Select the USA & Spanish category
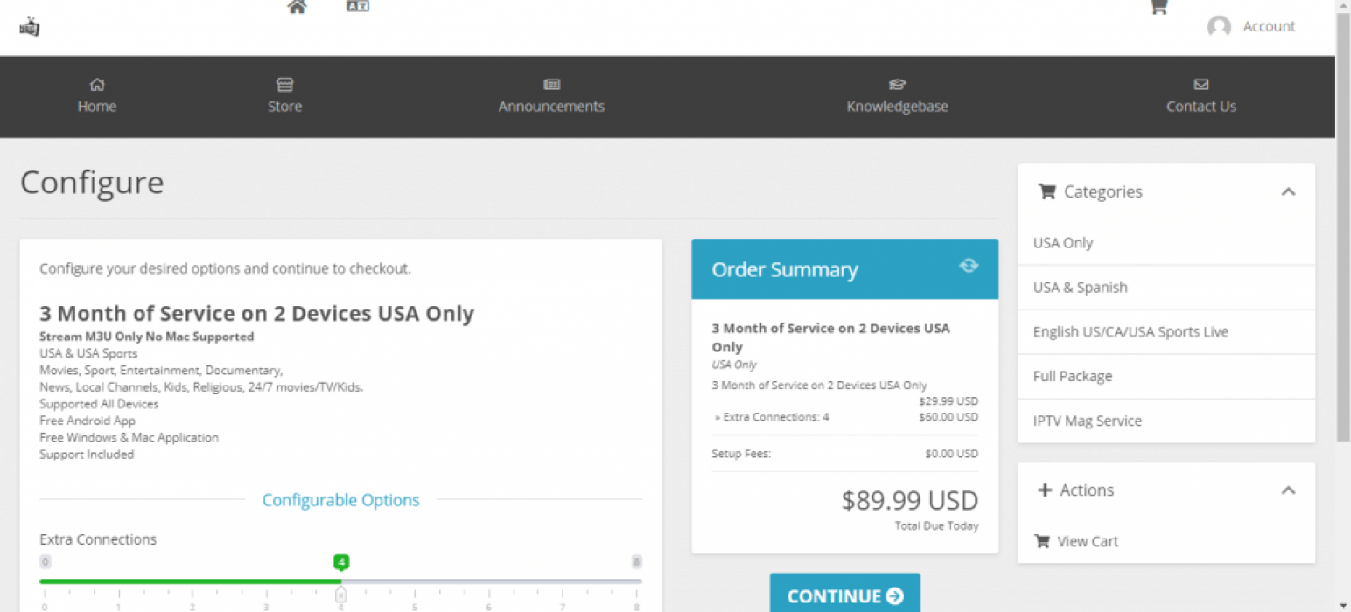The height and width of the screenshot is (612, 1351). pos(1080,288)
